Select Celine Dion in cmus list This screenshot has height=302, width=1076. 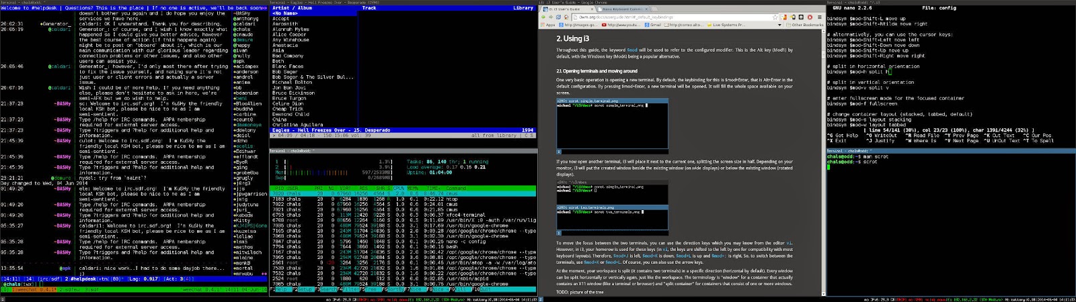[288, 104]
